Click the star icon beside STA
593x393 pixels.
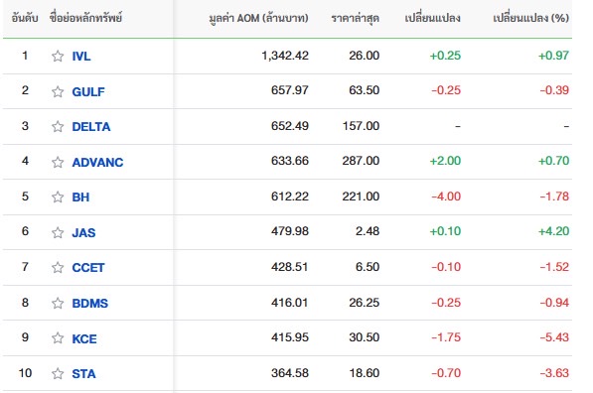pyautogui.click(x=58, y=374)
